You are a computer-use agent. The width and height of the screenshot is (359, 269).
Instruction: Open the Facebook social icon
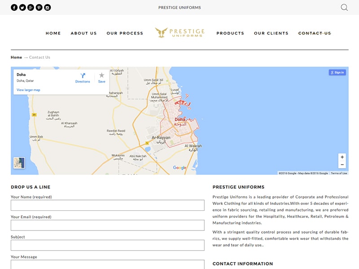coord(14,8)
